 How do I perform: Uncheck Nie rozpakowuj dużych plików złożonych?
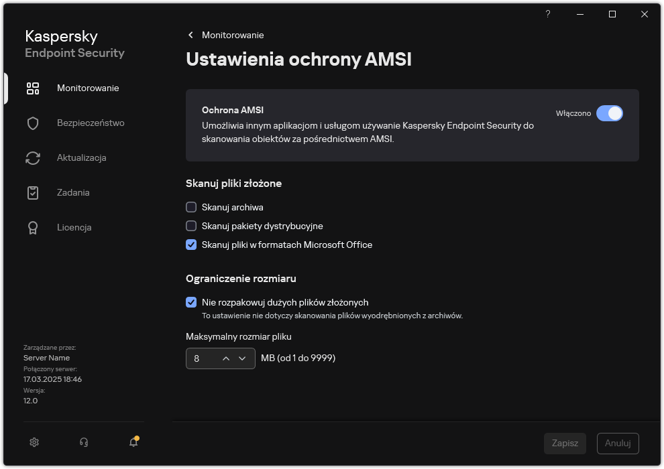pos(191,302)
